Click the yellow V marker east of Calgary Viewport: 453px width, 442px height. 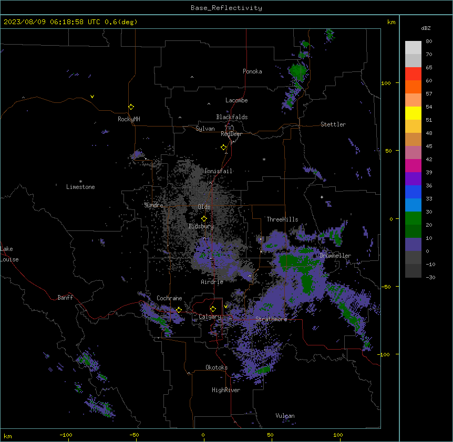coord(225,307)
